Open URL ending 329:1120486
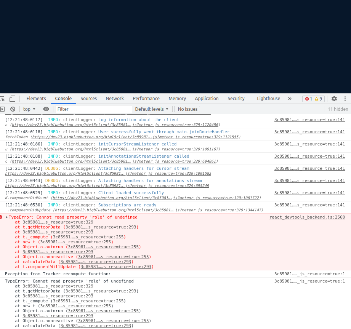The height and width of the screenshot is (329, 351). coord(115,125)
